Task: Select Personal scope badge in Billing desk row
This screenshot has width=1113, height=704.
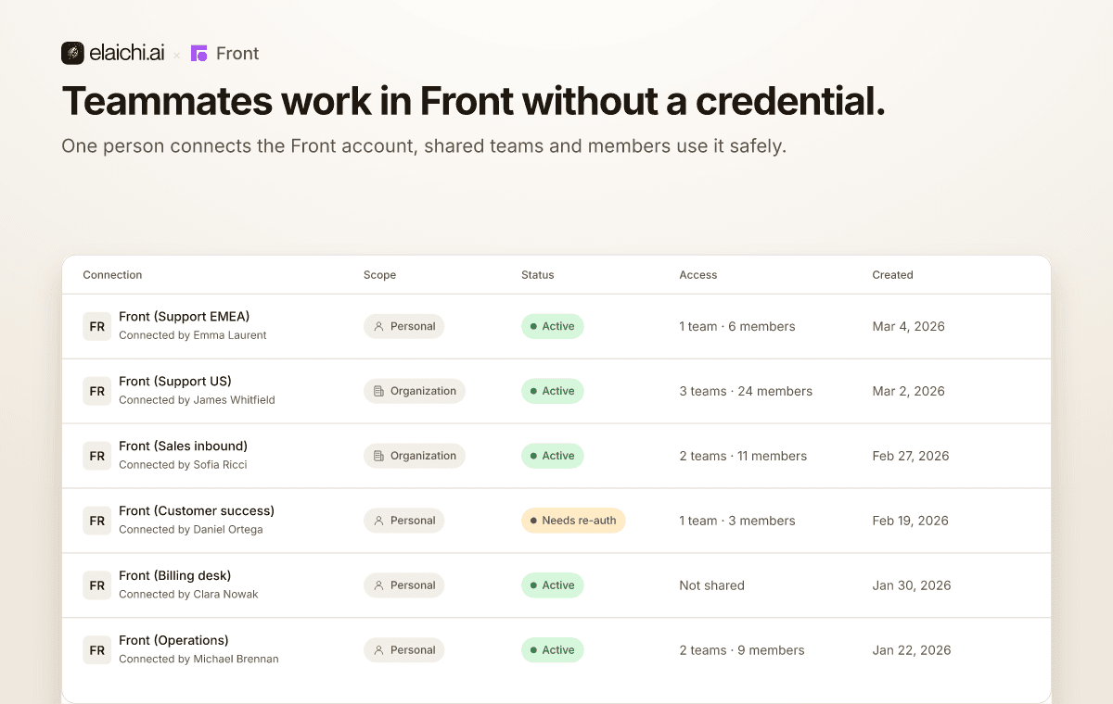Action: tap(403, 585)
